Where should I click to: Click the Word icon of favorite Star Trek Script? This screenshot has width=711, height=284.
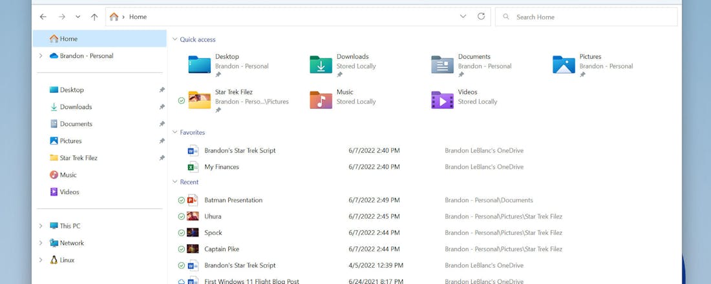tap(193, 150)
